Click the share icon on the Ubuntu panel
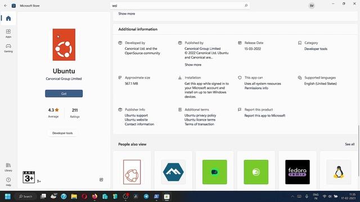This screenshot has width=360, height=202. tap(101, 180)
